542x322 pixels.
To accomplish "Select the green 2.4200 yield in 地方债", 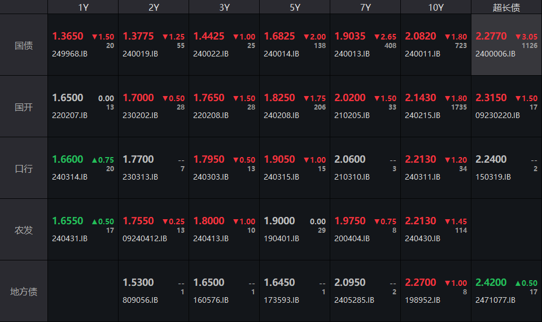I will coord(491,282).
